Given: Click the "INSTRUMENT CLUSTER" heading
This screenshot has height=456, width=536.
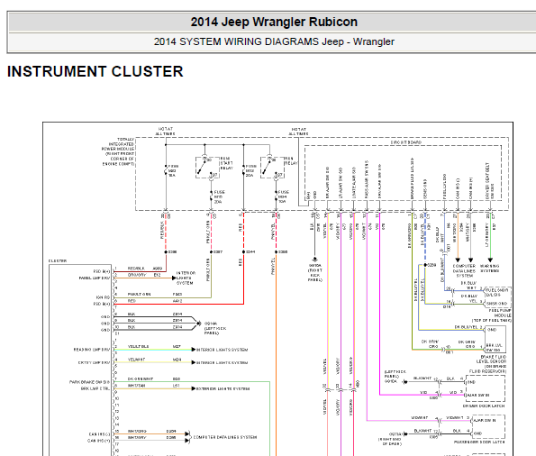Looking at the screenshot, I should point(95,71).
